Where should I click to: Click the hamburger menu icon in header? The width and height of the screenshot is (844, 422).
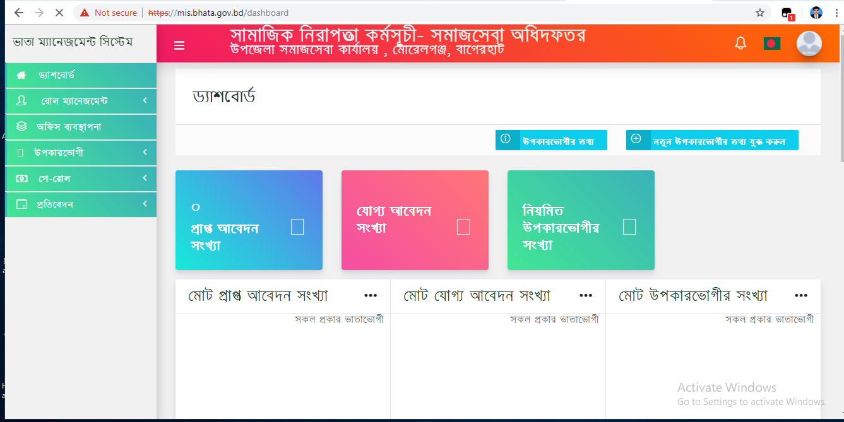pos(179,45)
